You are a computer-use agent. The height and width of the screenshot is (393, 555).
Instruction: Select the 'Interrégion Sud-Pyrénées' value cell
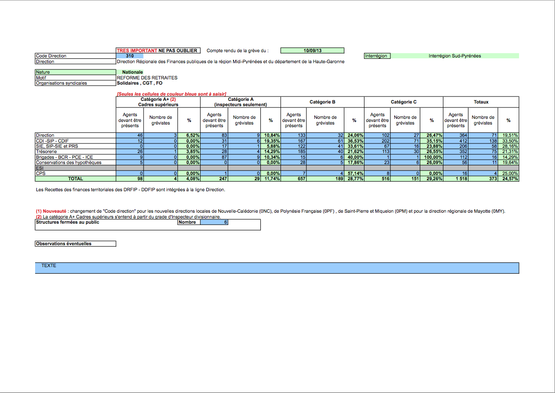(x=454, y=56)
